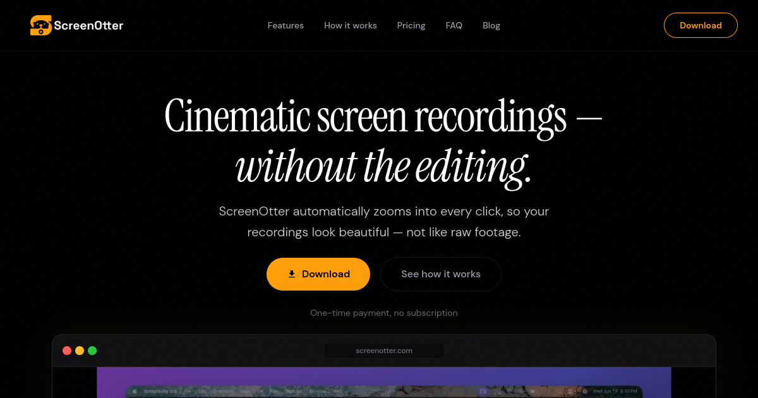Viewport: 758px width, 398px height.
Task: Go to How it works section
Action: coord(351,25)
